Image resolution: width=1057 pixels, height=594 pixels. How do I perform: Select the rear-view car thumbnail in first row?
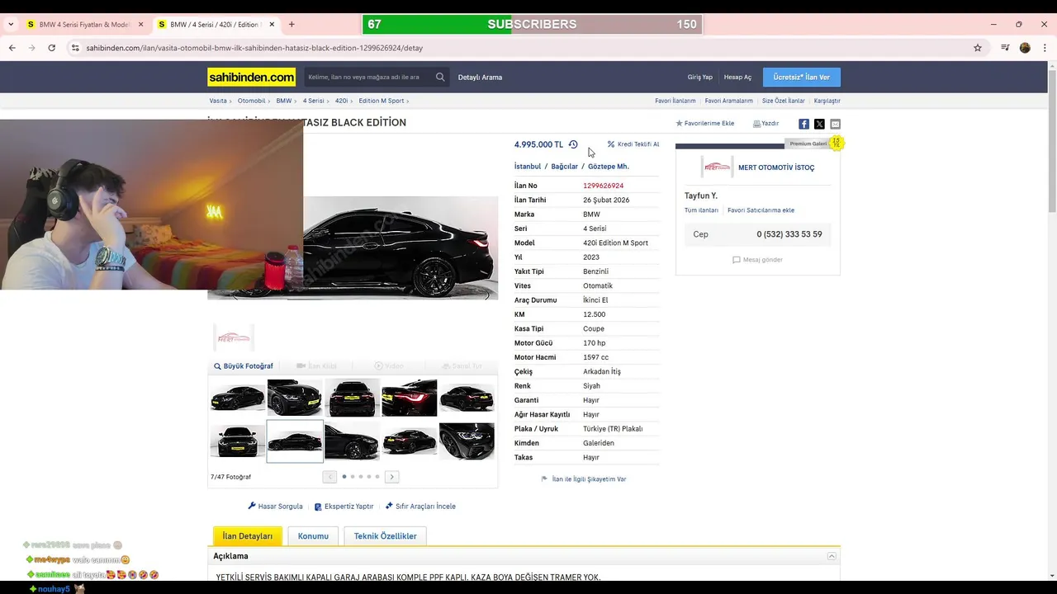[353, 398]
